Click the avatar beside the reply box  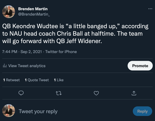pyautogui.click(x=9, y=111)
